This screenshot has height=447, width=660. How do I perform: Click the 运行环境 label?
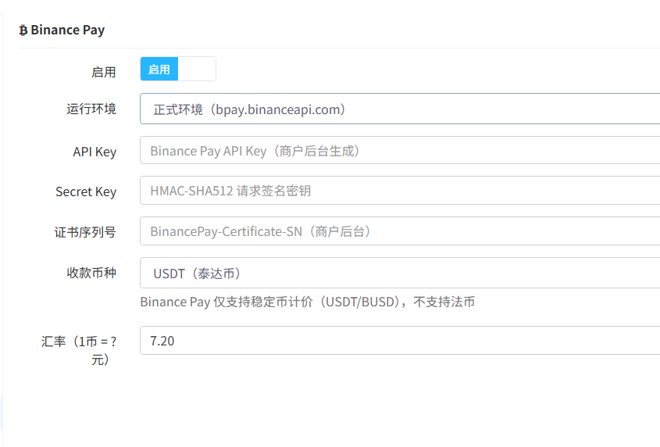(91, 109)
